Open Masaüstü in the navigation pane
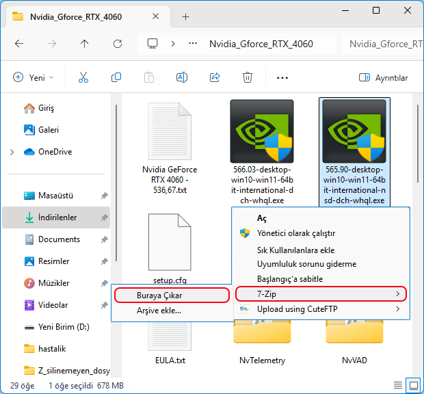The height and width of the screenshot is (394, 424). point(55,196)
